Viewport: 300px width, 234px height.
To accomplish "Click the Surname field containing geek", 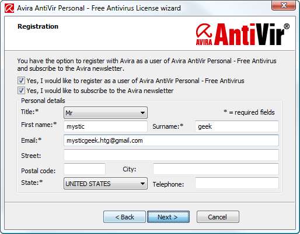I will (x=237, y=126).
